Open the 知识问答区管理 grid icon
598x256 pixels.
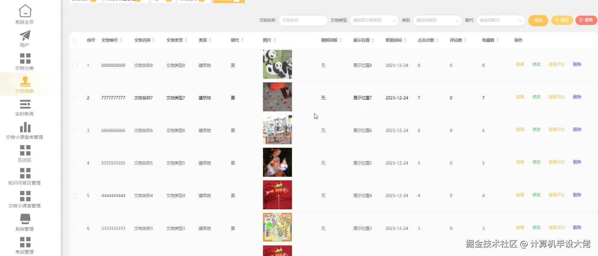tap(25, 173)
